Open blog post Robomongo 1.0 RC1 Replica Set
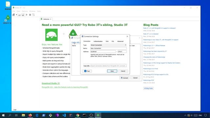 click(162, 63)
